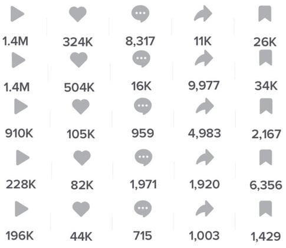286x248 pixels.
Task: Click the comment bubble above 715
Action: coord(143,208)
